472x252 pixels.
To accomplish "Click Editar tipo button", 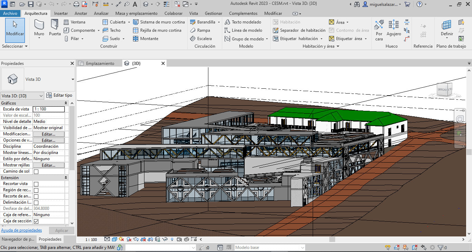I will pos(59,95).
